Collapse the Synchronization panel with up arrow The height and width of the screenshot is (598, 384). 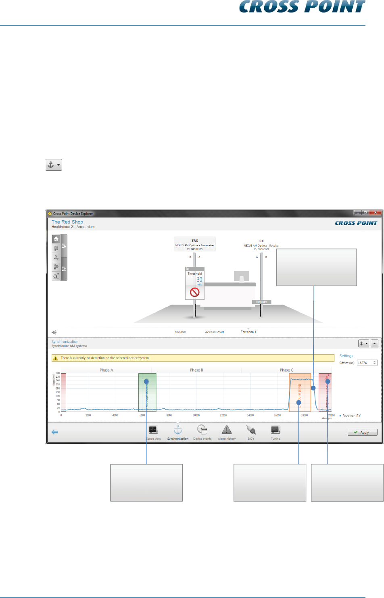(374, 343)
